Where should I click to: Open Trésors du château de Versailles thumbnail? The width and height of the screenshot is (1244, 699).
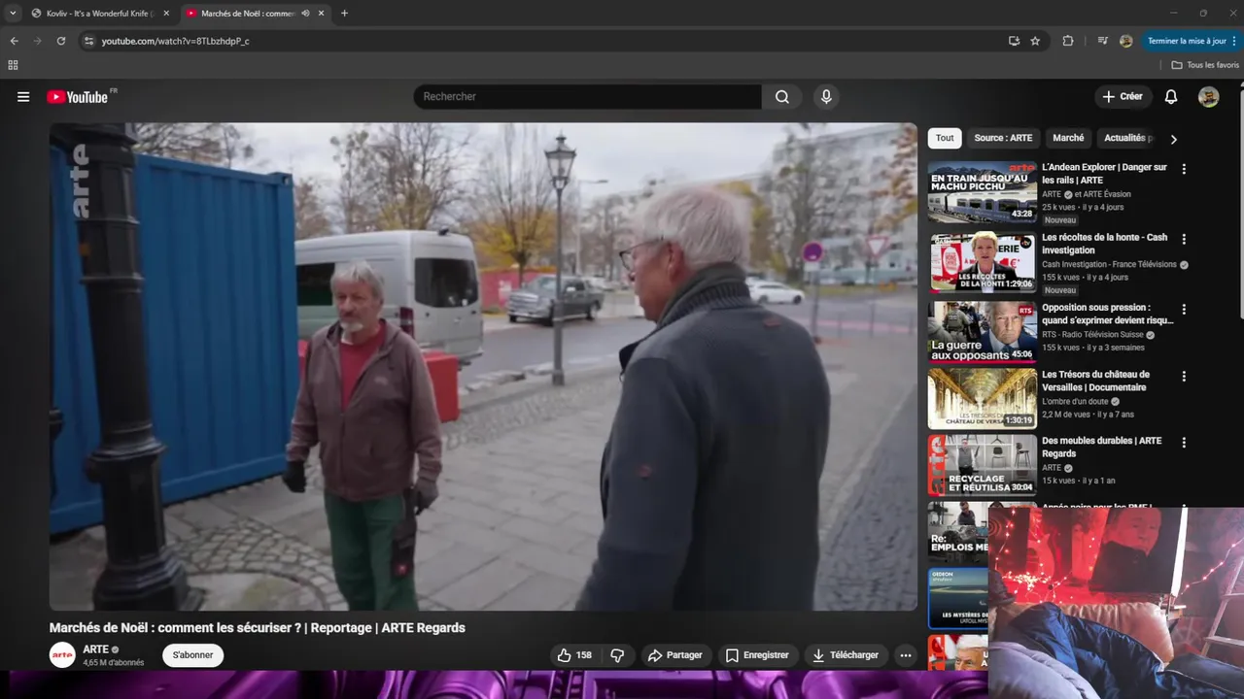982,399
